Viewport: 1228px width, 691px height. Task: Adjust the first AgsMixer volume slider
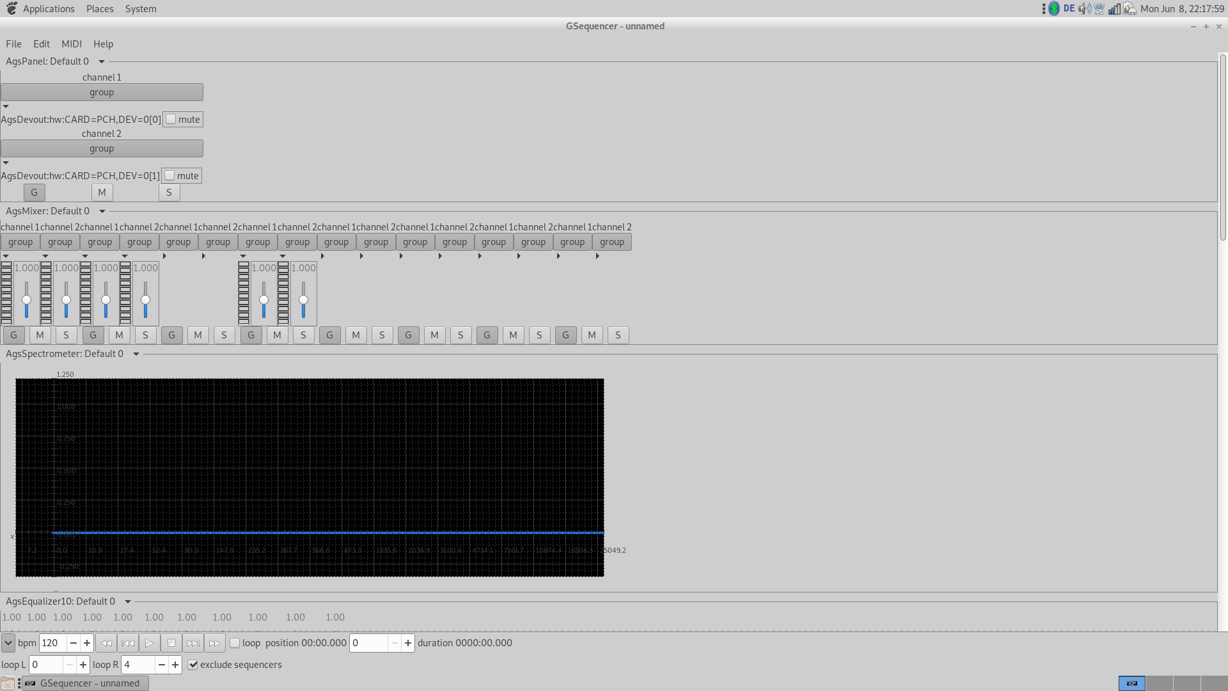click(x=26, y=299)
